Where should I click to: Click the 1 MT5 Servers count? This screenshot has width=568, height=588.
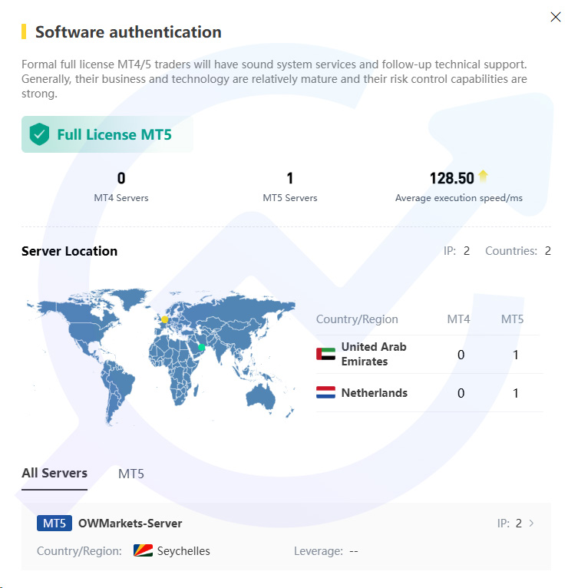(290, 178)
